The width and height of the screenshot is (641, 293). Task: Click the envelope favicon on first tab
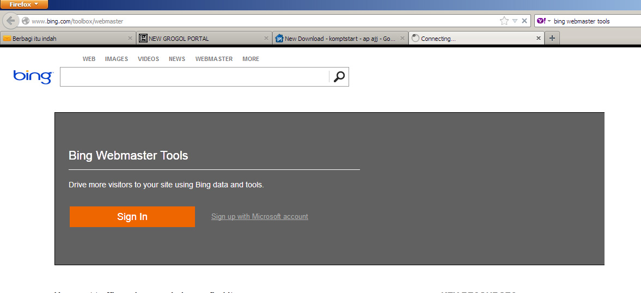point(7,39)
